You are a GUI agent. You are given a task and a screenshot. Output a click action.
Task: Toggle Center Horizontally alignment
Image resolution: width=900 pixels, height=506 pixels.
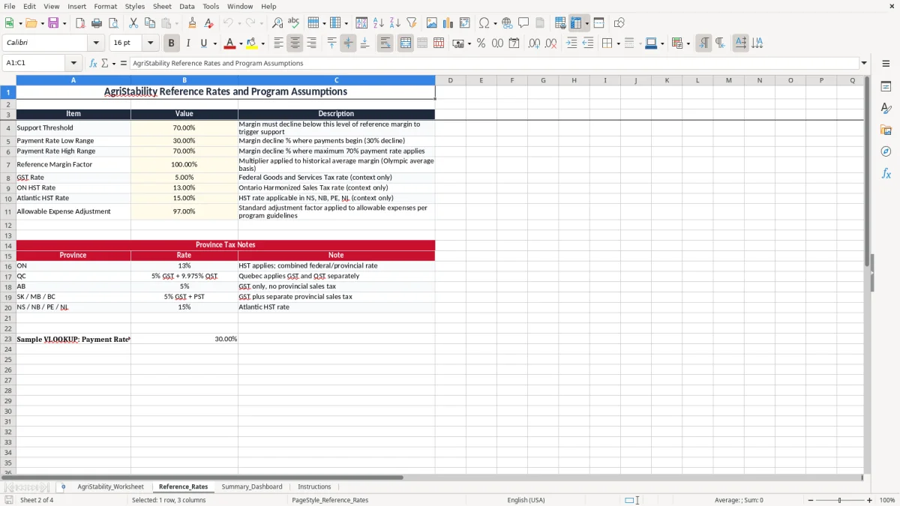point(295,43)
